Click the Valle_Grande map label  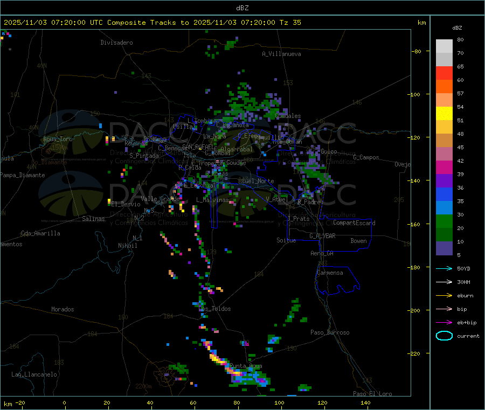(160, 199)
